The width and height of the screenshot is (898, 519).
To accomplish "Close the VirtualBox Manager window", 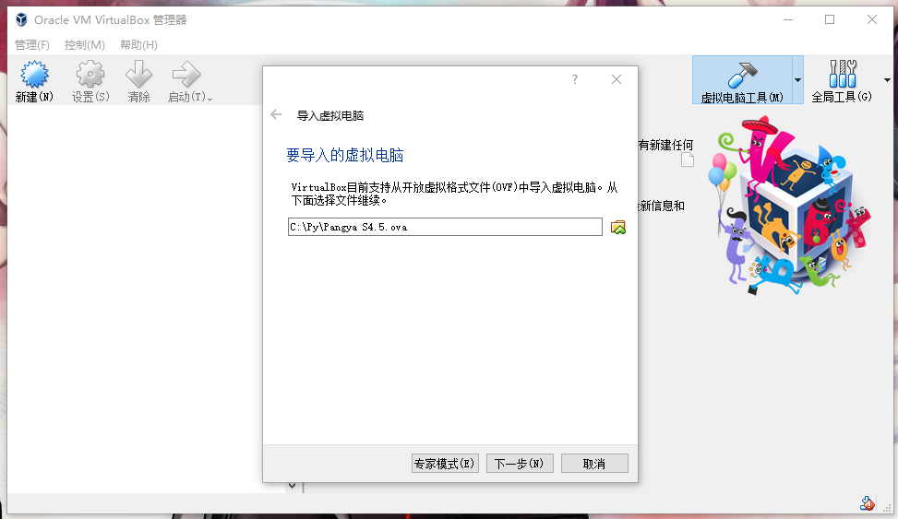I will click(871, 19).
